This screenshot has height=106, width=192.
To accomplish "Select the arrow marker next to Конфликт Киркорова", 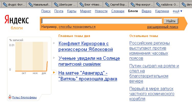I will pyautogui.click(x=54, y=43).
